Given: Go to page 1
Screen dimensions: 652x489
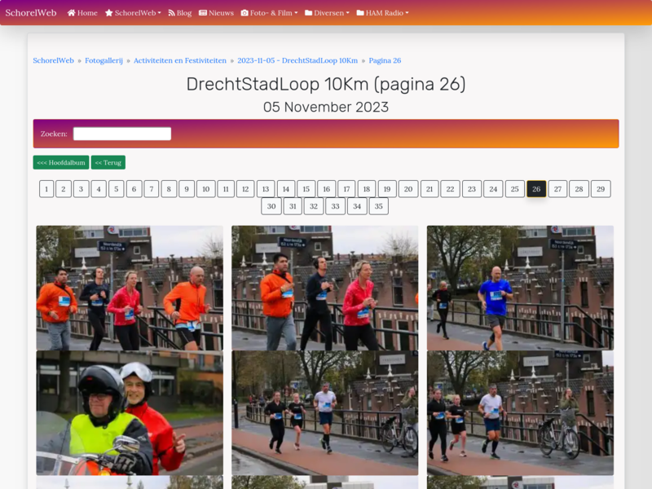Looking at the screenshot, I should coord(46,189).
